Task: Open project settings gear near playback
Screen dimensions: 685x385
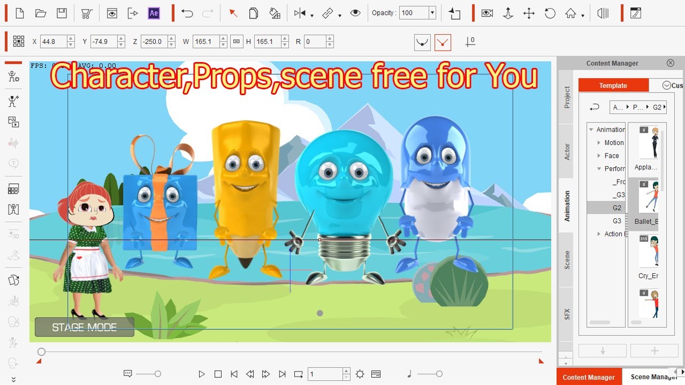Action: point(360,374)
